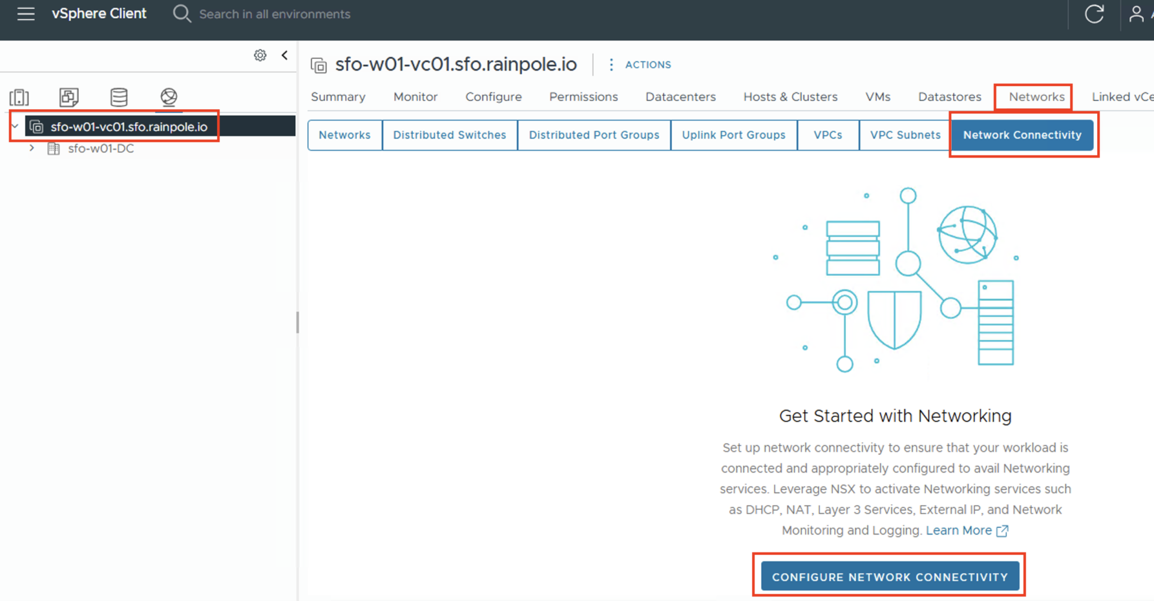Collapse the left inventory pane
Screen dimensions: 1154x601
285,55
